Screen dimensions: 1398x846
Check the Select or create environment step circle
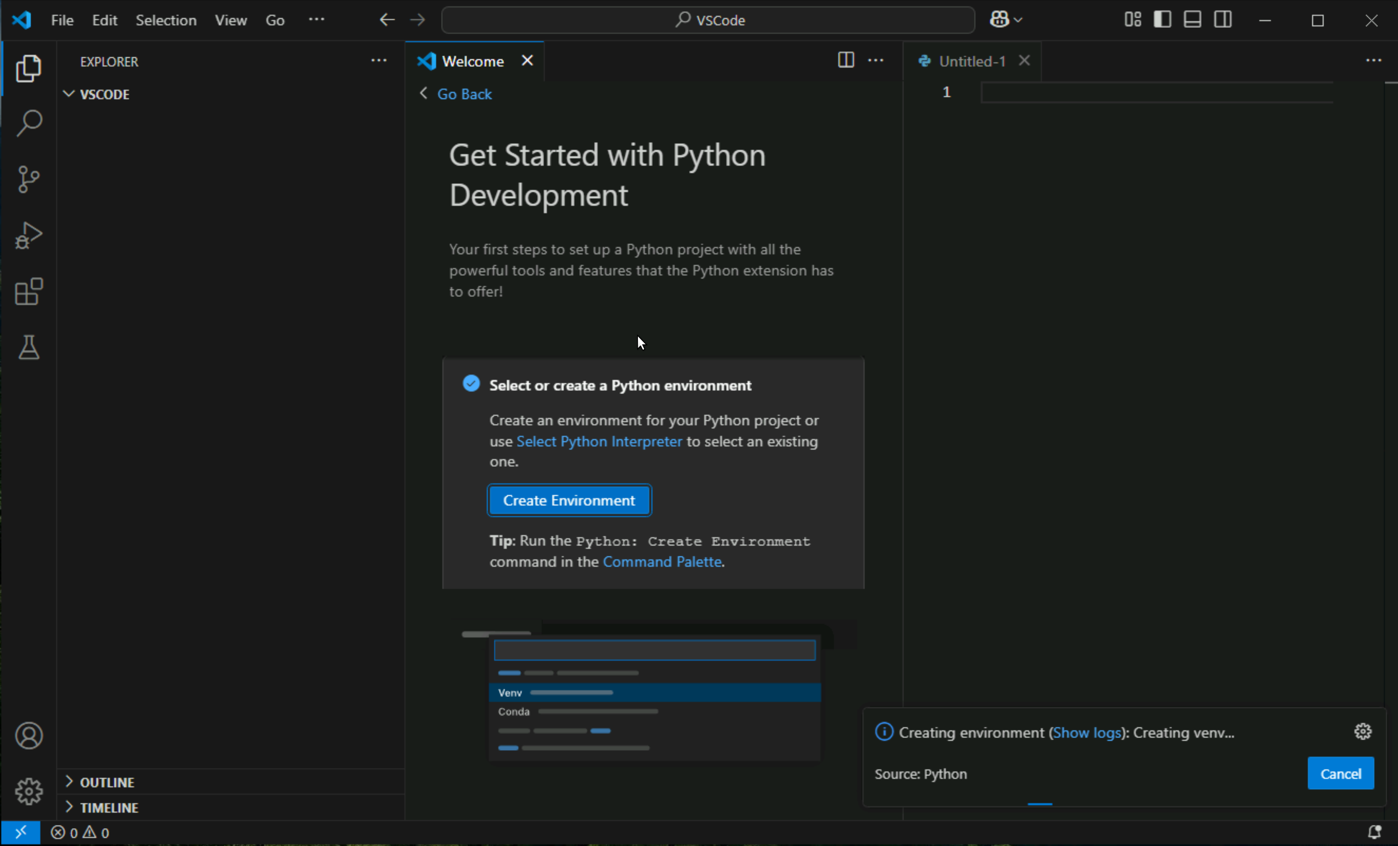tap(471, 384)
